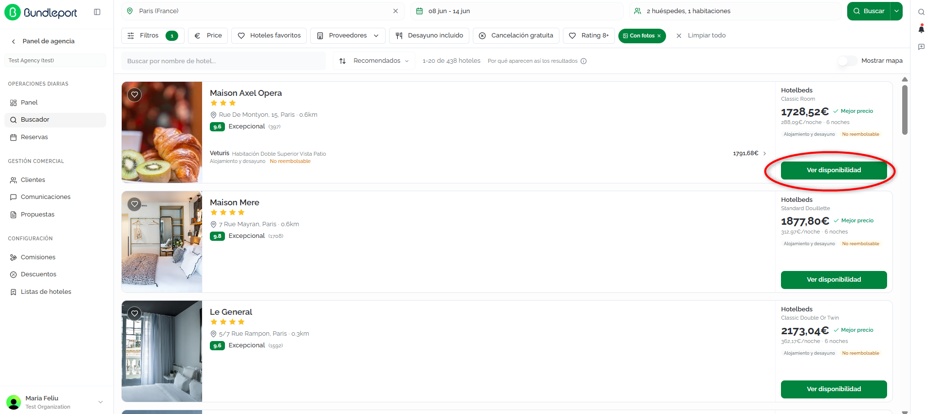
Task: Expand Maria Feliu user menu
Action: [100, 402]
